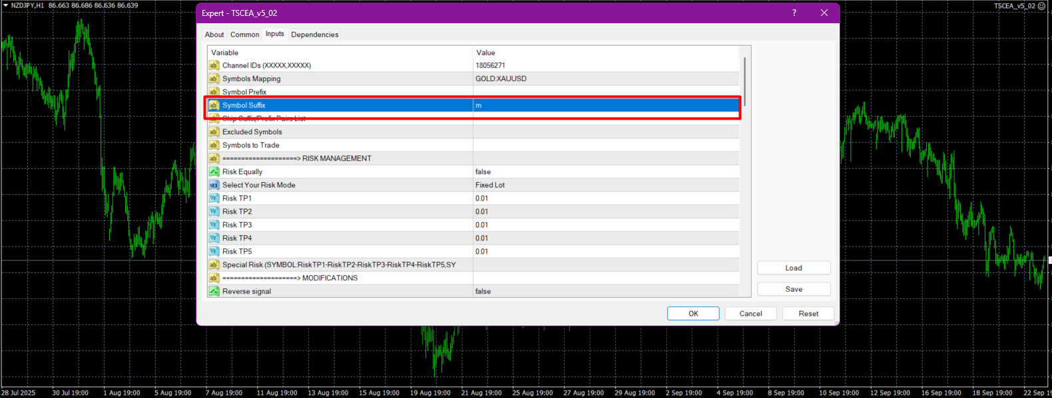Reset the inputs with Reset button
This screenshot has height=398, width=1052.
[x=808, y=314]
